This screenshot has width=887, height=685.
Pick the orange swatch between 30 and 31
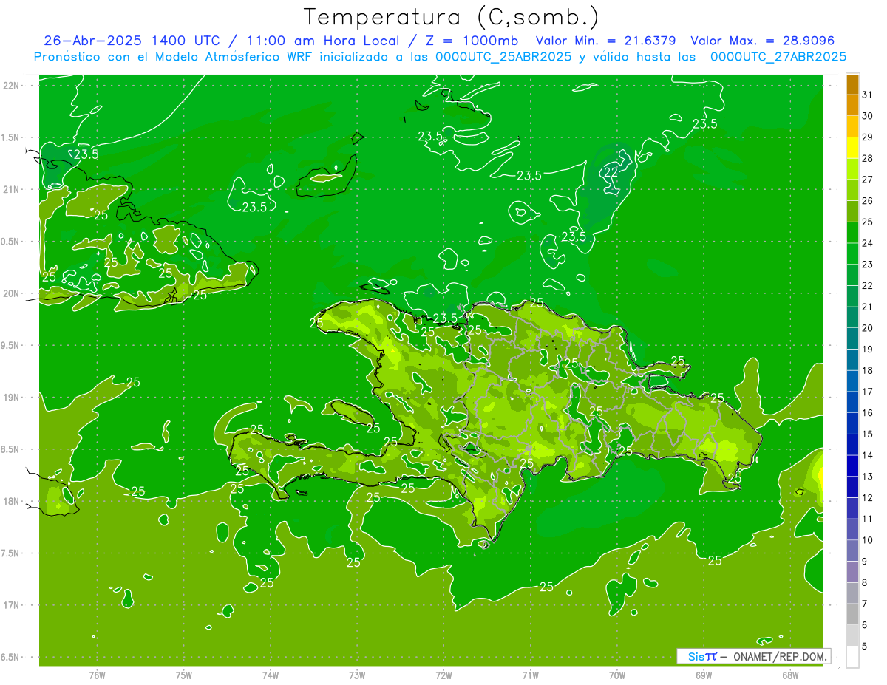[852, 106]
